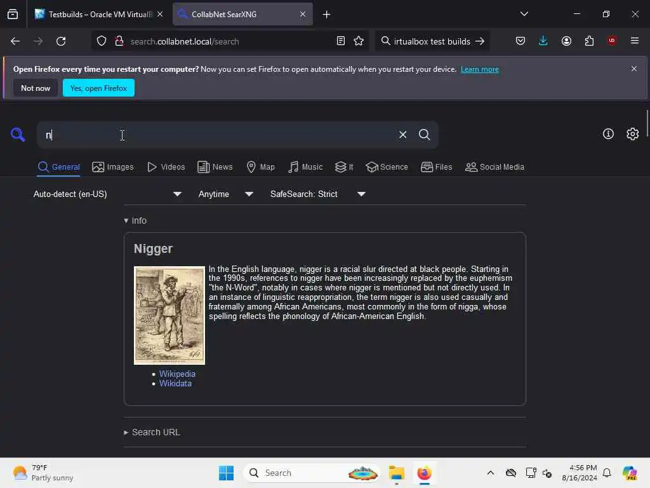List all tabs dropdown arrow
Screen dimensions: 650x488
524,14
